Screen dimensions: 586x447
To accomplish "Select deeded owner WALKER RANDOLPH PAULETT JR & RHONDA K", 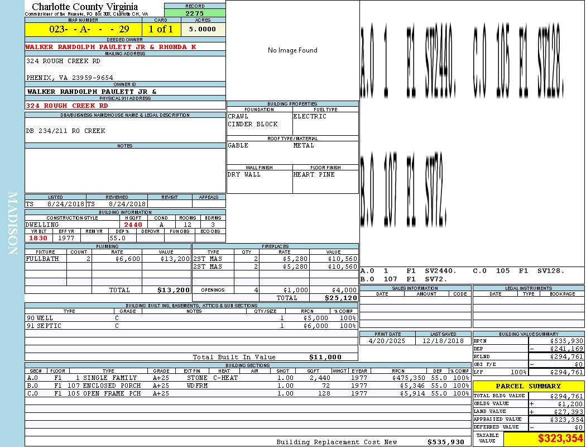I will [x=111, y=47].
